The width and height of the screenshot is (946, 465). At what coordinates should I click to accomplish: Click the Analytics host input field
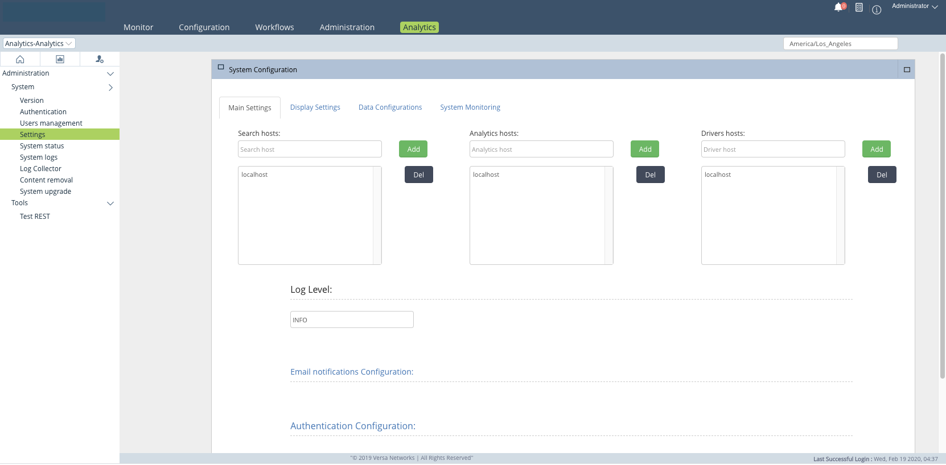coord(541,149)
